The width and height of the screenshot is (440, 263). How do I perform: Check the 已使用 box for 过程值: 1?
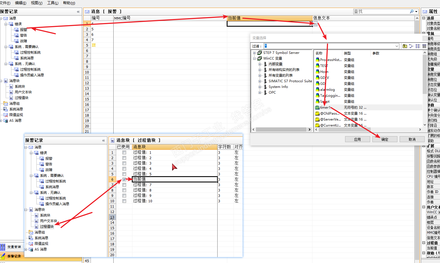coord(124,153)
